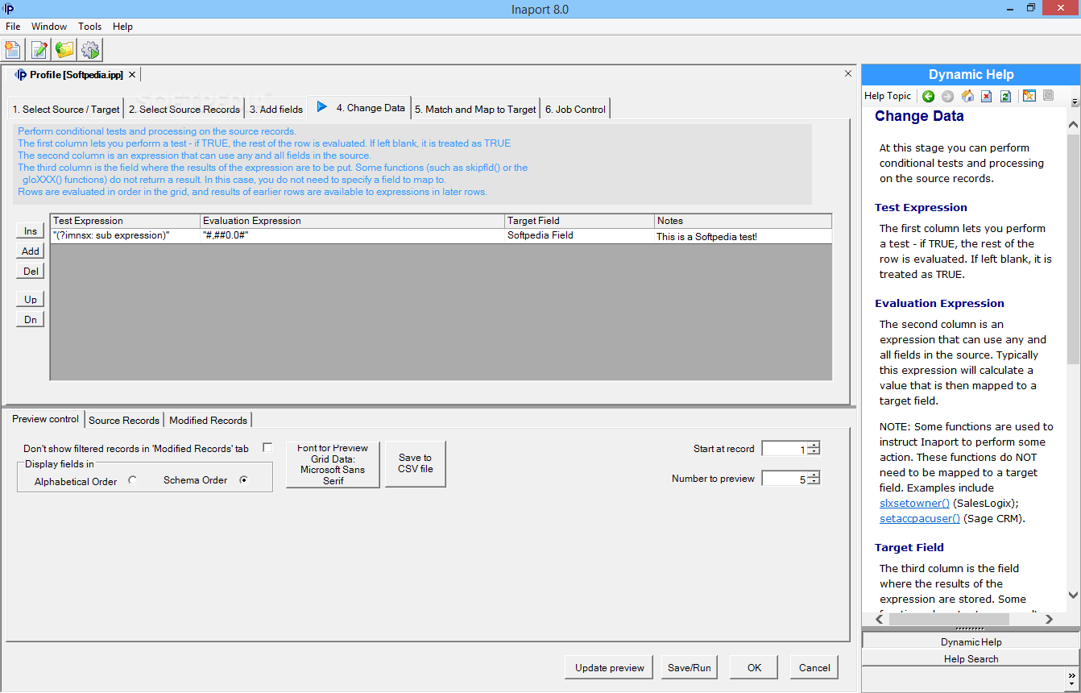Open the File menu
This screenshot has width=1081, height=693.
pos(13,27)
